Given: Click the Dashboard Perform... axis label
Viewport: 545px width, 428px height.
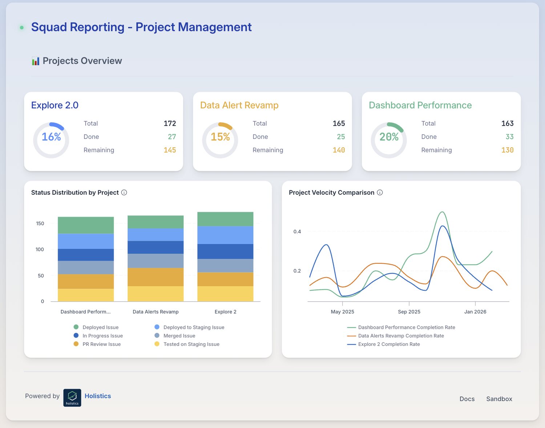Looking at the screenshot, I should 86,312.
